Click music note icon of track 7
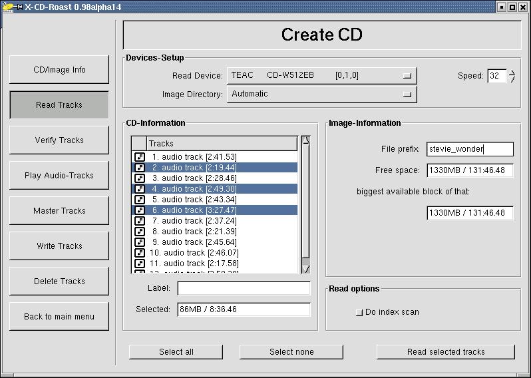Viewport: 531px width, 378px height. [x=140, y=221]
